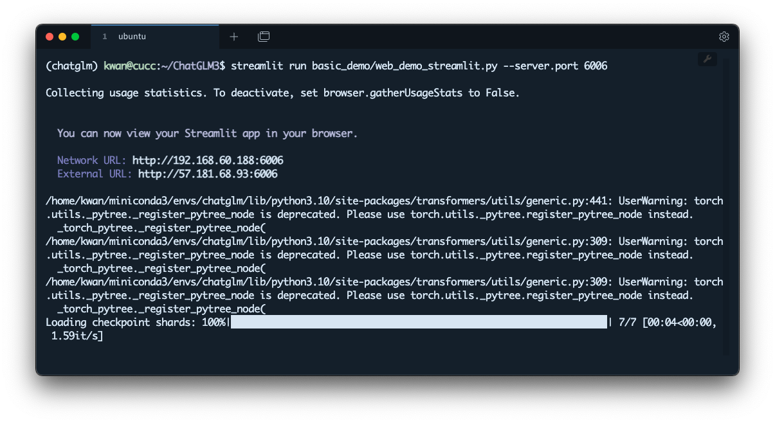
Task: Click the ubuntu tab title text
Action: (x=132, y=36)
